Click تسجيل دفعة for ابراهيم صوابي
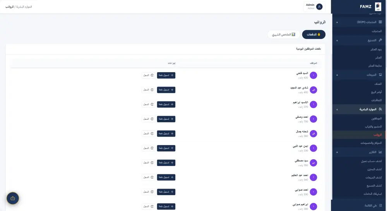 click(x=166, y=206)
